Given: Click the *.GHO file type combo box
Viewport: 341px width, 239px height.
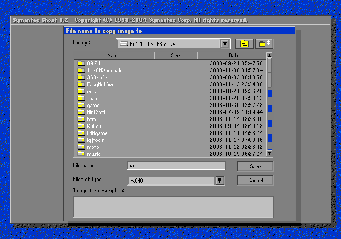Looking at the screenshot, I should 176,181.
